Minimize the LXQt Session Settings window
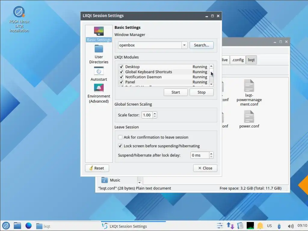This screenshot has width=308, height=231. coord(207,16)
